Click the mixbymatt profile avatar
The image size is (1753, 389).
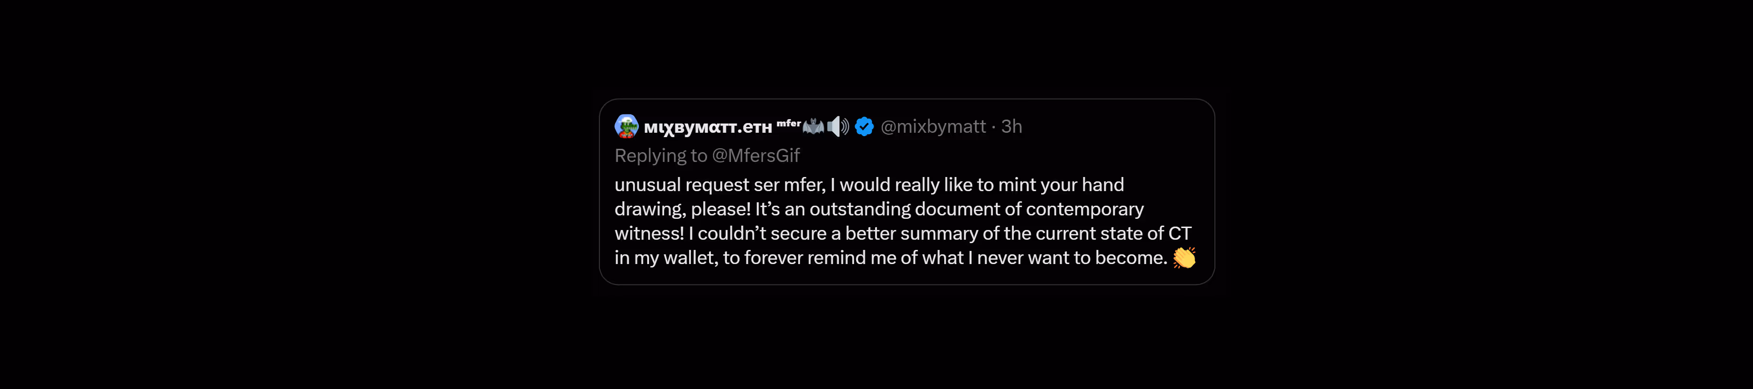[x=626, y=126]
